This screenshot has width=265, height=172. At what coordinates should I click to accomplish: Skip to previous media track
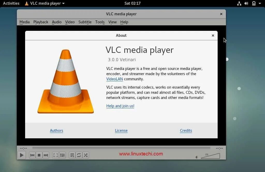point(32,155)
